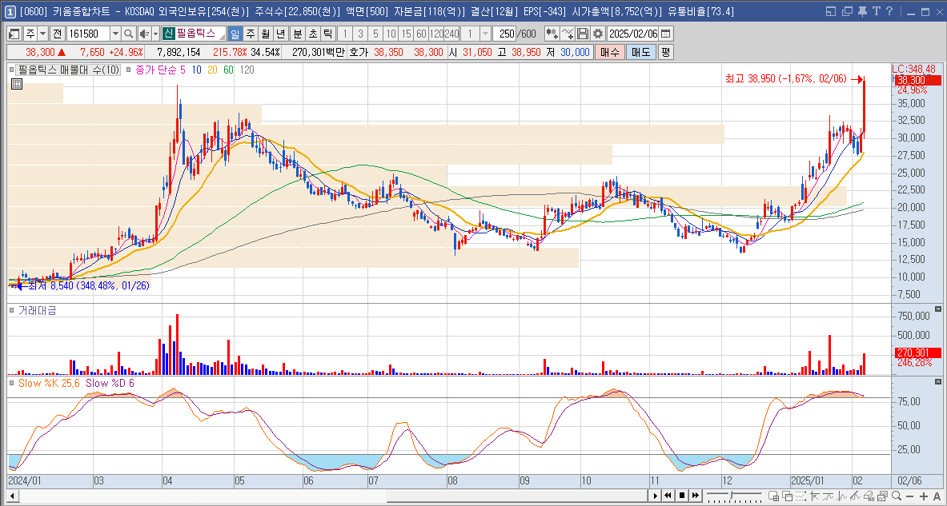Click the stock search magnifier icon
947x506 pixels.
pos(129,33)
